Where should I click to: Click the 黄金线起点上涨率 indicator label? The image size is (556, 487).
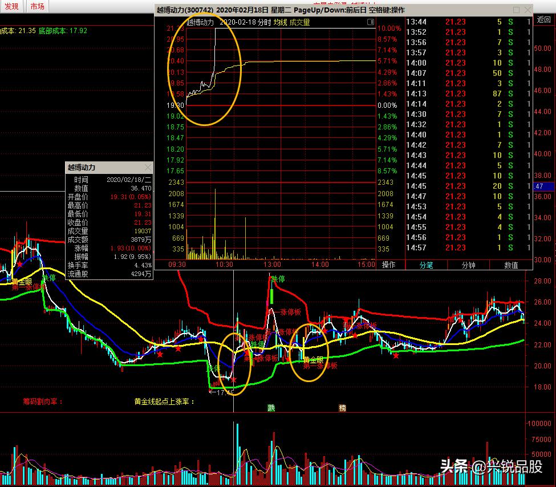pos(164,401)
